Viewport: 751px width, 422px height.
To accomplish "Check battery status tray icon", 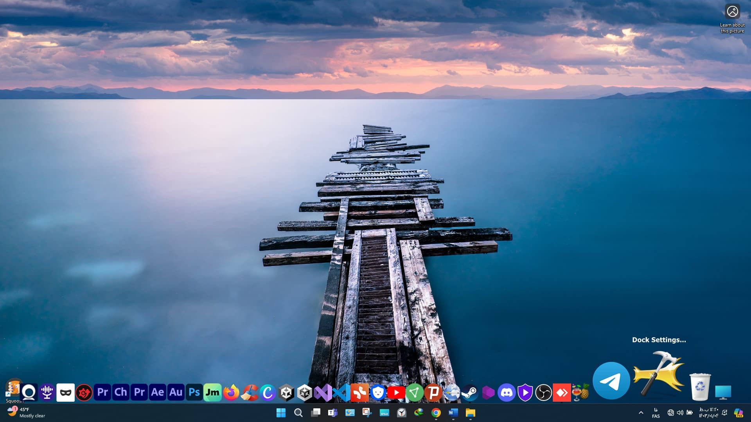I will pyautogui.click(x=690, y=413).
